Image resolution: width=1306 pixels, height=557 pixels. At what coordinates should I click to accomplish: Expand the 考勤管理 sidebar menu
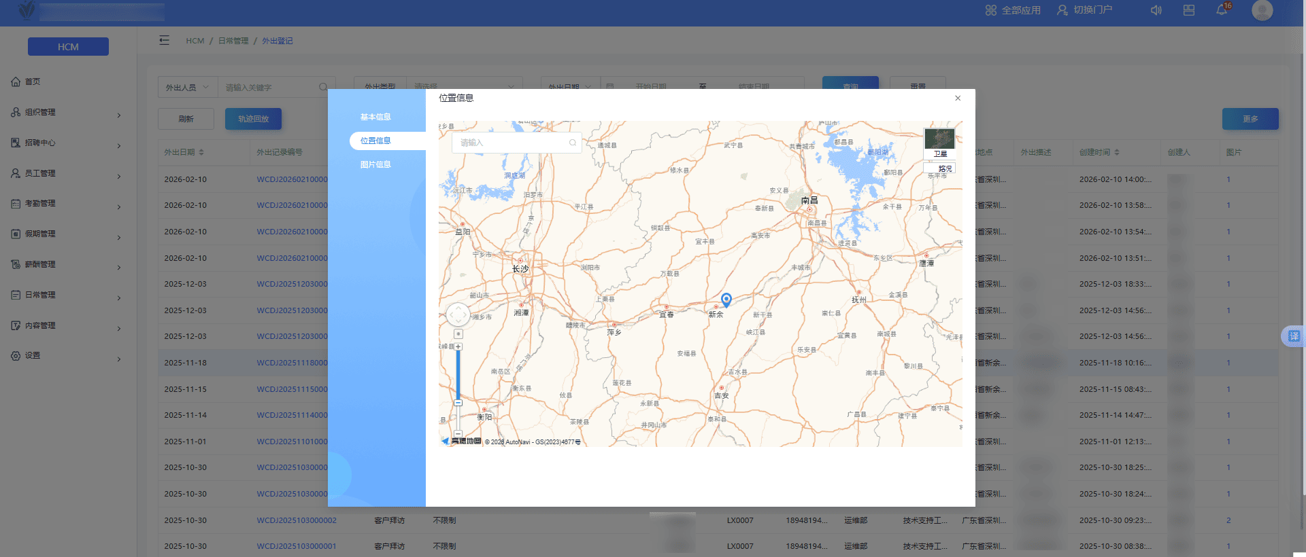pyautogui.click(x=67, y=204)
